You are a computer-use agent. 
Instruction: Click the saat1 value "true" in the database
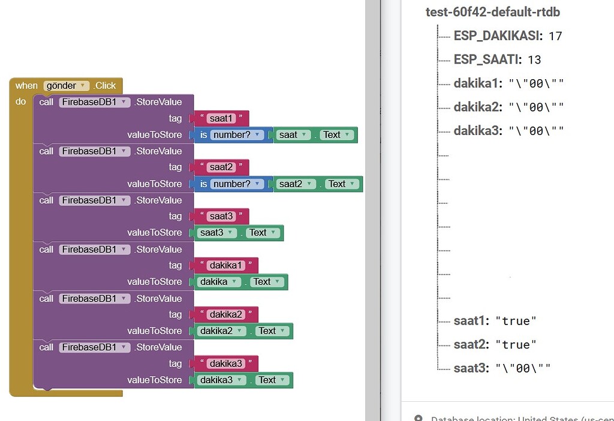pyautogui.click(x=516, y=321)
